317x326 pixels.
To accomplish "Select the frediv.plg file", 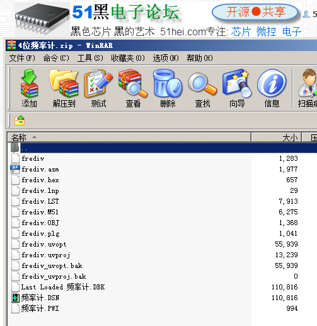I will point(40,233).
